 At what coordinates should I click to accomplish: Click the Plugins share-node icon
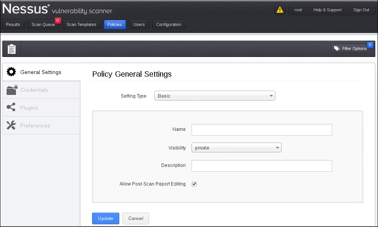pyautogui.click(x=11, y=107)
